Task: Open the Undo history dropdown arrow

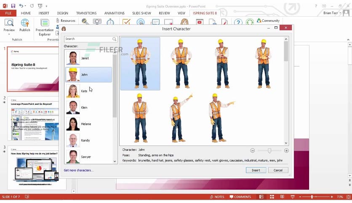Action: (x=25, y=6)
